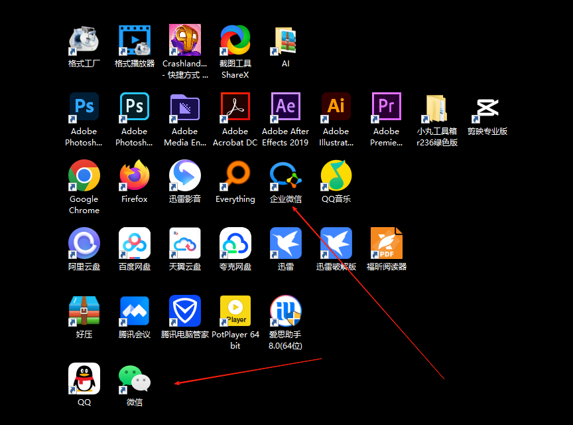Select the 小丸工具箱 r236绿色版 folder
This screenshot has width=573, height=425.
(437, 108)
